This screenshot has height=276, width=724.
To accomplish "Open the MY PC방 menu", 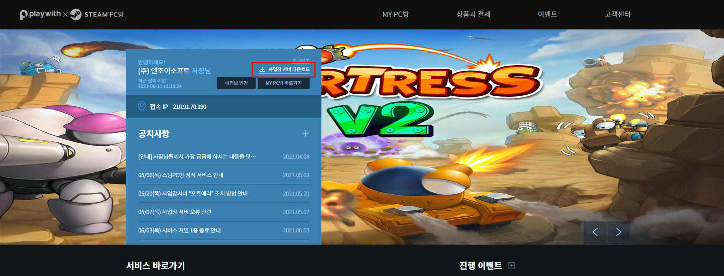I will 395,15.
